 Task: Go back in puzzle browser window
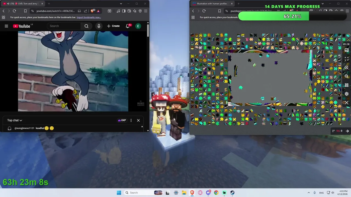pyautogui.click(x=193, y=11)
